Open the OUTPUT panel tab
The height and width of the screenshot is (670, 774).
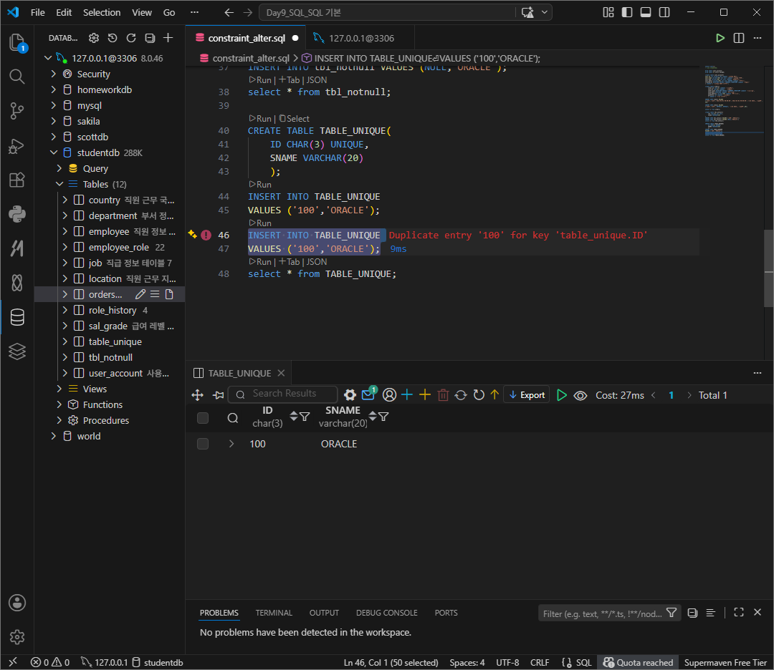[x=325, y=613]
